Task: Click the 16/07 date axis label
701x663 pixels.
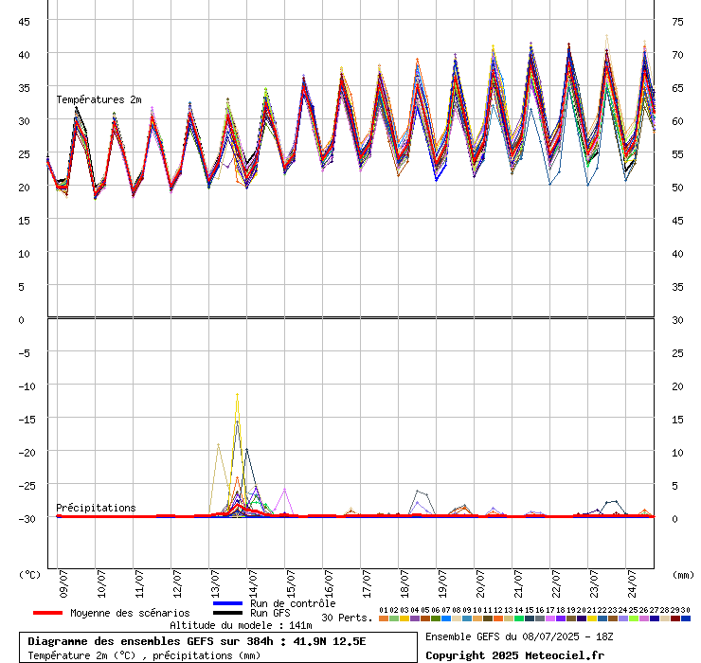Action: click(x=329, y=583)
